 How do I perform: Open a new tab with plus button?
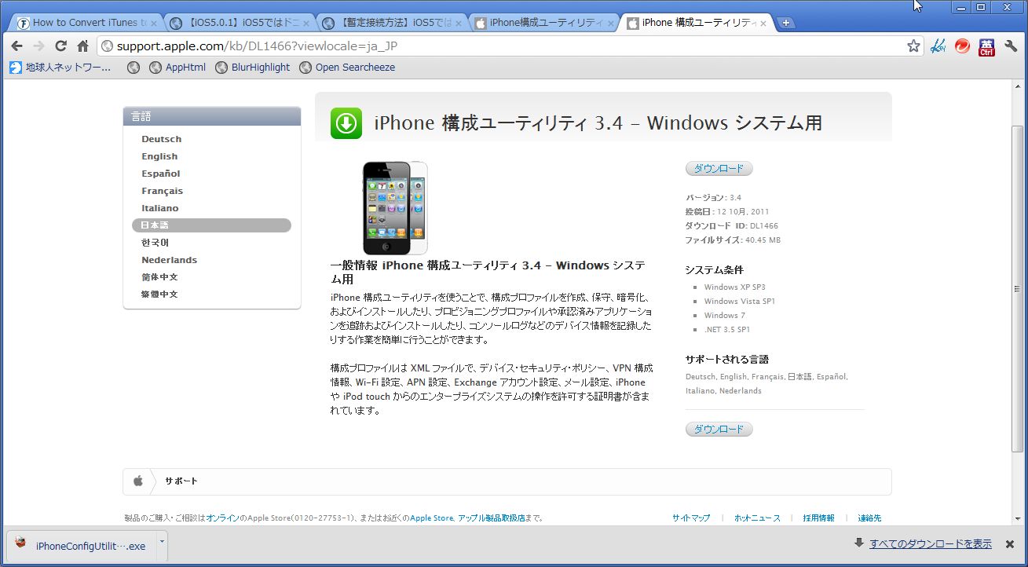785,23
